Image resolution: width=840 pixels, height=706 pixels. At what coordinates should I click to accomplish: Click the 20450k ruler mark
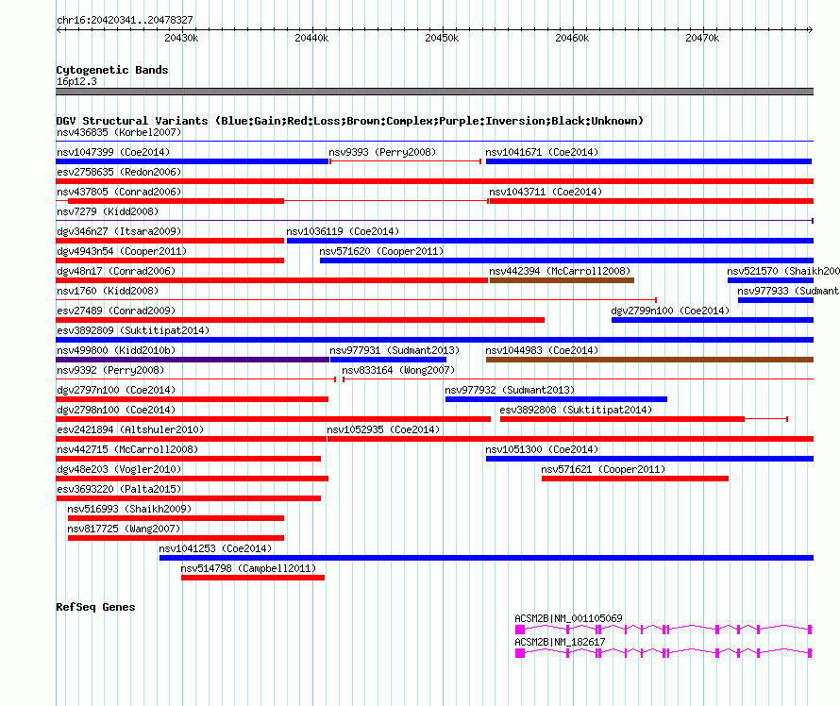pyautogui.click(x=442, y=38)
